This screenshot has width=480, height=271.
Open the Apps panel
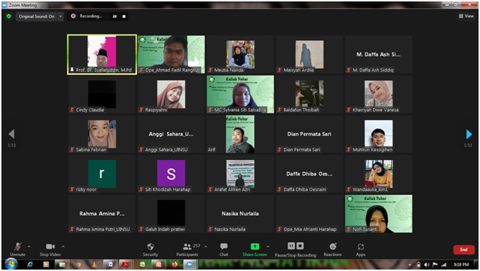[x=361, y=249]
